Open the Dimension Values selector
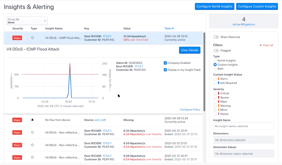The height and width of the screenshot is (165, 282). tap(244, 154)
